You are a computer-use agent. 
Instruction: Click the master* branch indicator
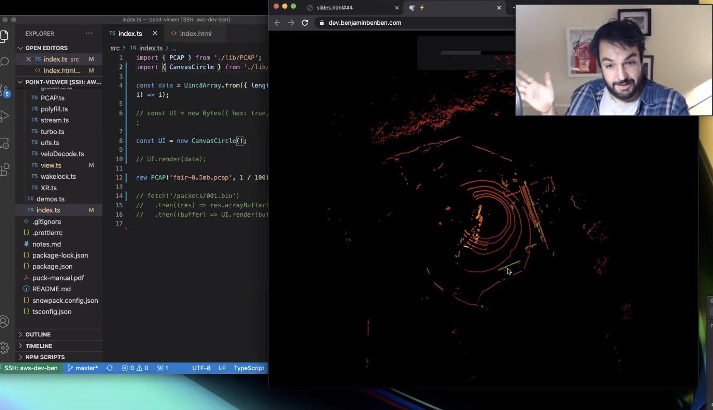click(83, 368)
